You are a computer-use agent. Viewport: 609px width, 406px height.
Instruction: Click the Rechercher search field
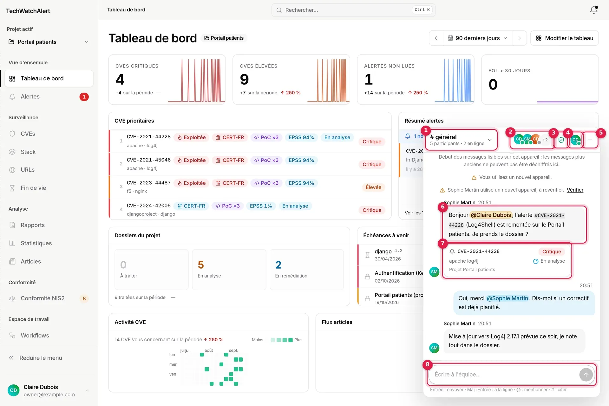(353, 10)
